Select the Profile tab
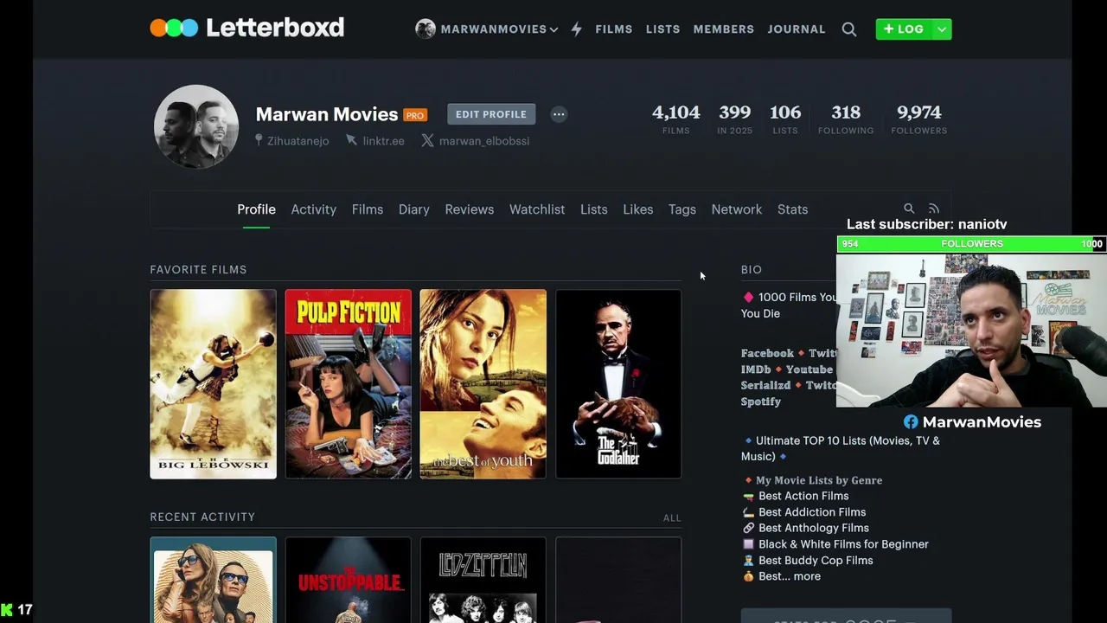This screenshot has height=623, width=1107. [x=256, y=209]
